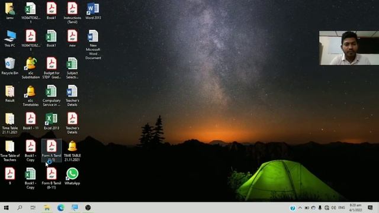The height and width of the screenshot is (213, 379).
Task: Select the Teacher's Details PDF file
Action: [72, 123]
